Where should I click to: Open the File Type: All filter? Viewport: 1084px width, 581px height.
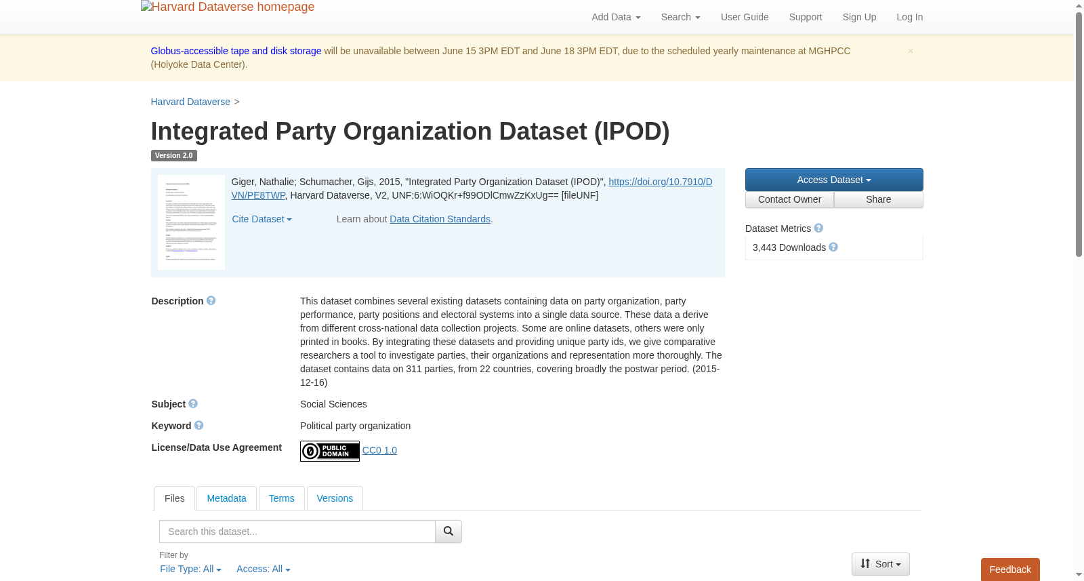click(190, 569)
